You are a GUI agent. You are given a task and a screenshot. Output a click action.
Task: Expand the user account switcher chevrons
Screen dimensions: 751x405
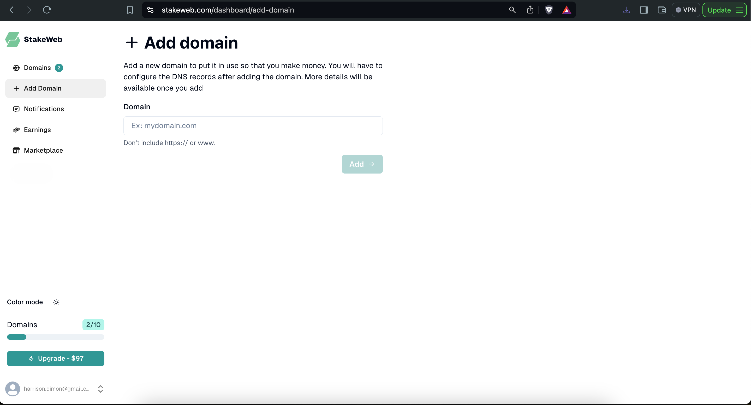coord(100,389)
